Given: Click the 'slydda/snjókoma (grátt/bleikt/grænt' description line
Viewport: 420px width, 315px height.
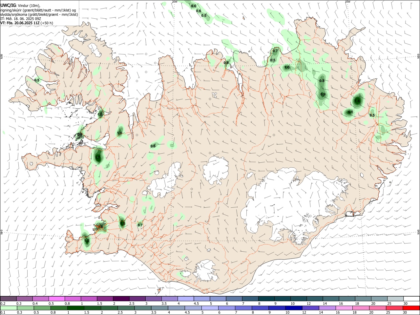Looking at the screenshot, I should pyautogui.click(x=39, y=14).
